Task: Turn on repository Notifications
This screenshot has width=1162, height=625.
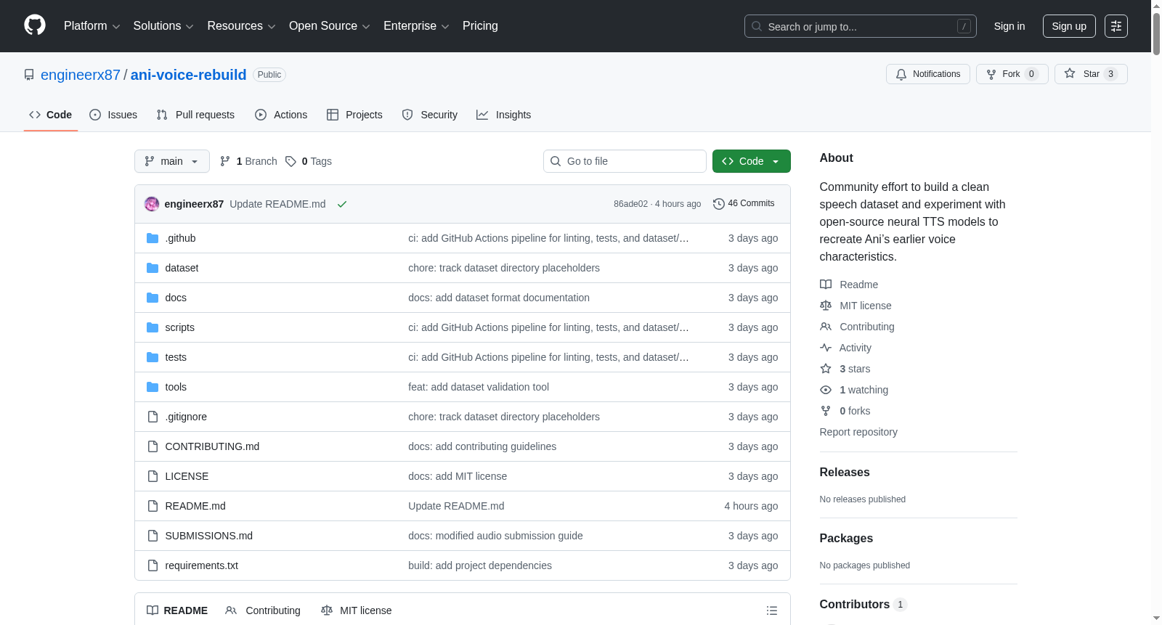Action: 928,74
